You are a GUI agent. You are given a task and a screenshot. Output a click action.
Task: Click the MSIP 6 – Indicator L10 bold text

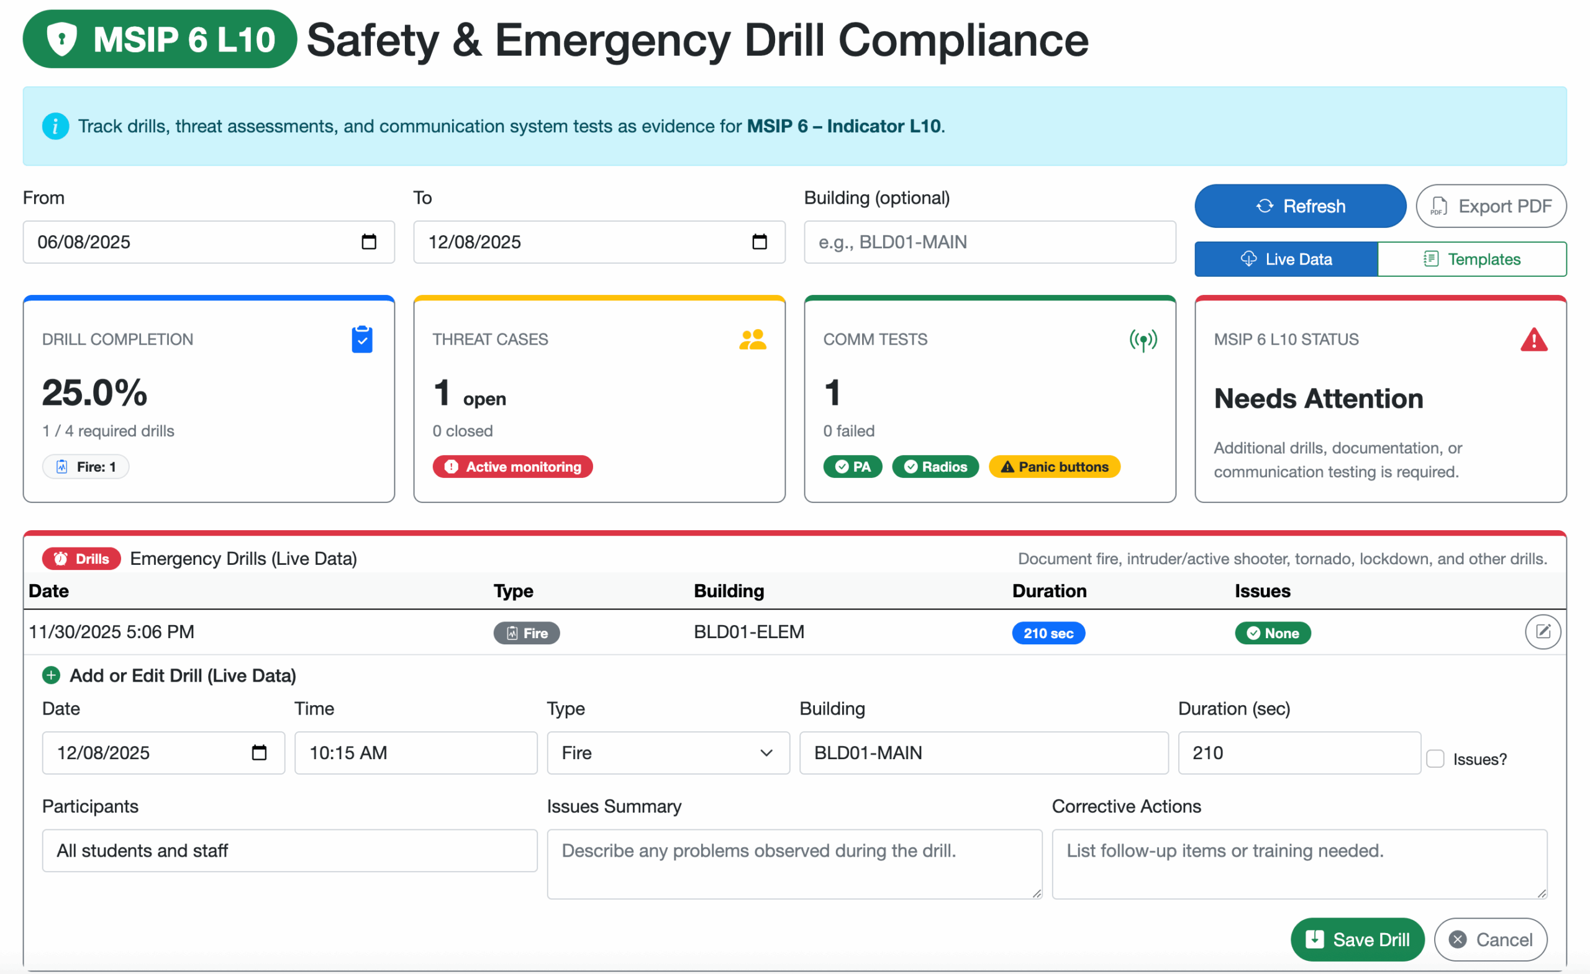pyautogui.click(x=843, y=126)
